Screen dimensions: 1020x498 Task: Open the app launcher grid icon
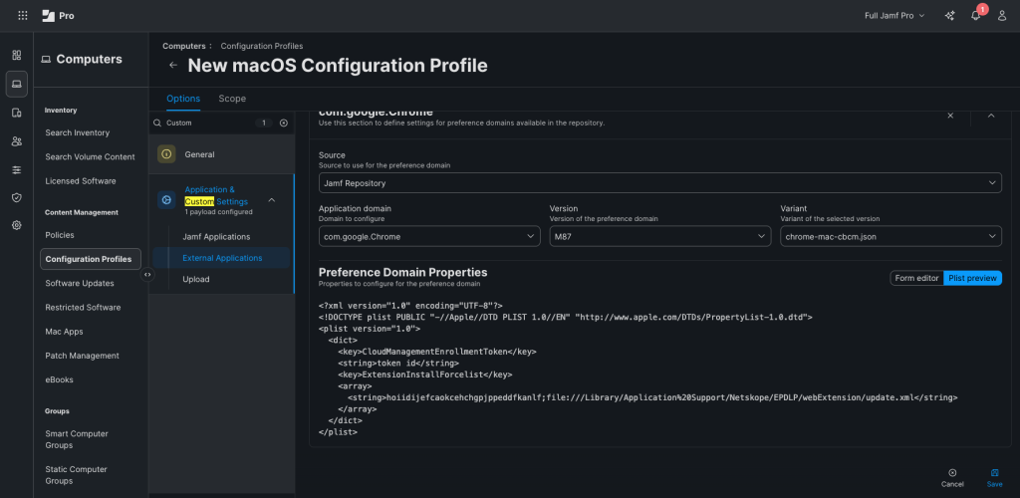[23, 16]
